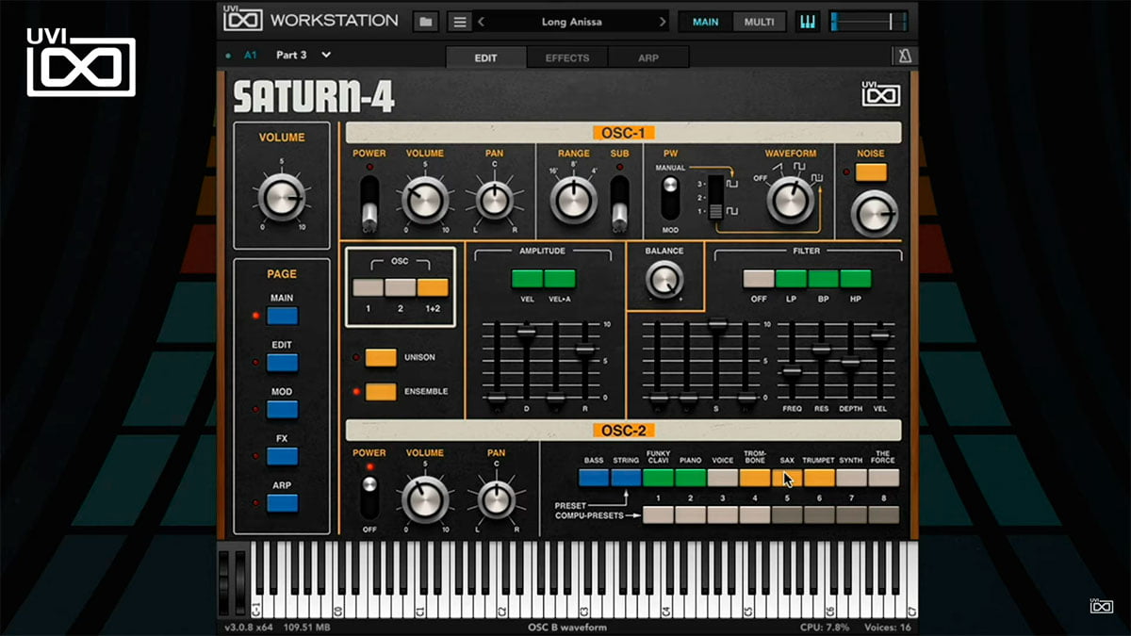
Task: Adjust the filter FREQ slider
Action: point(792,370)
